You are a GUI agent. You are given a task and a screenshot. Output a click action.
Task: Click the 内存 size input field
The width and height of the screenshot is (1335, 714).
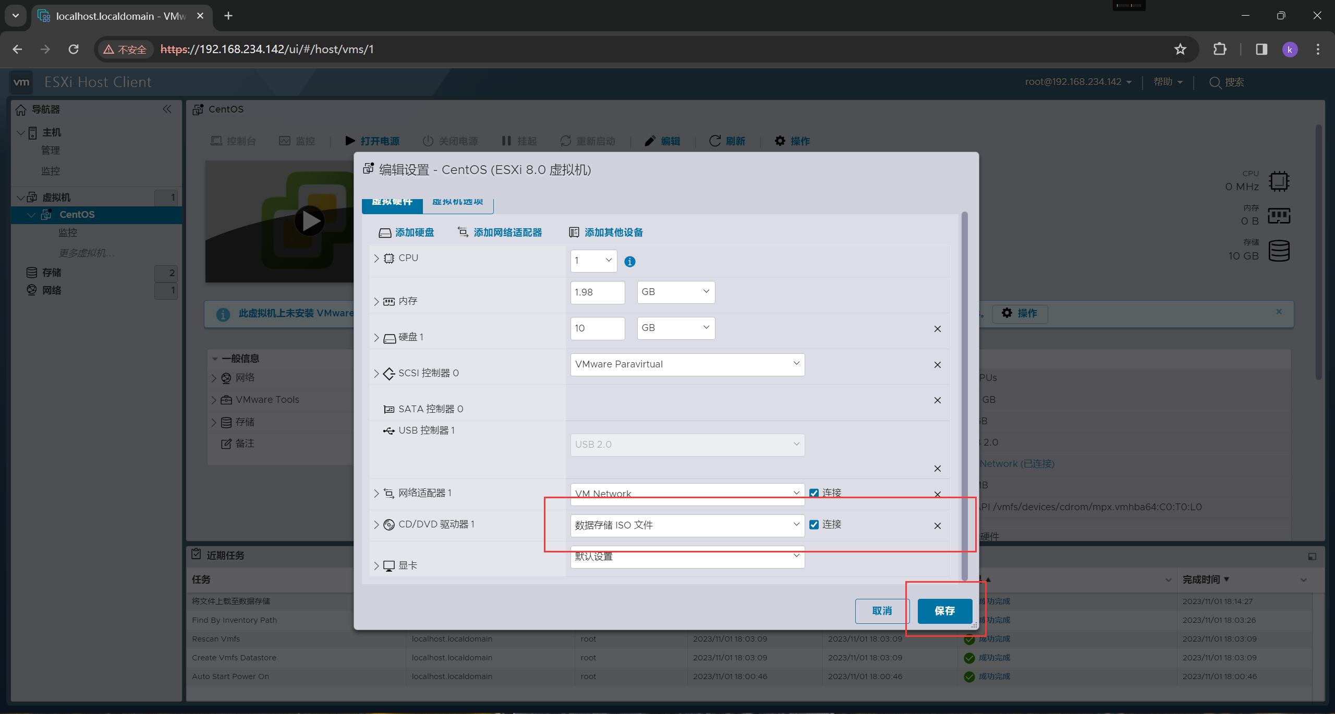click(x=598, y=292)
